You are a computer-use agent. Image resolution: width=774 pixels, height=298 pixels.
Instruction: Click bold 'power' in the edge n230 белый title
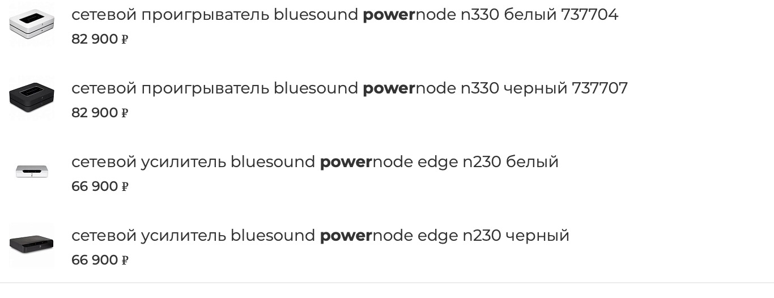(x=346, y=163)
